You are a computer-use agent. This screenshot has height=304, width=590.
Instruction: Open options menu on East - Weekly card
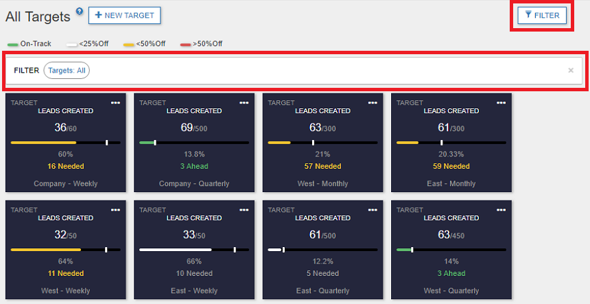coord(244,209)
